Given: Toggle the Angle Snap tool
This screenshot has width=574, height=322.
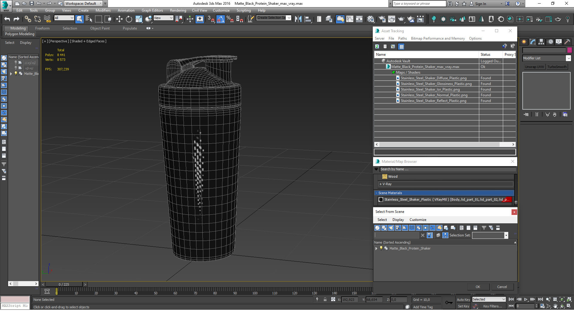Looking at the screenshot, I should click(220, 19).
